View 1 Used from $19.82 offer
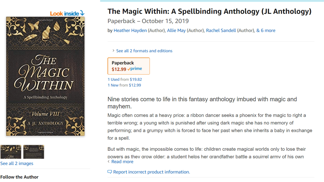 (125, 80)
